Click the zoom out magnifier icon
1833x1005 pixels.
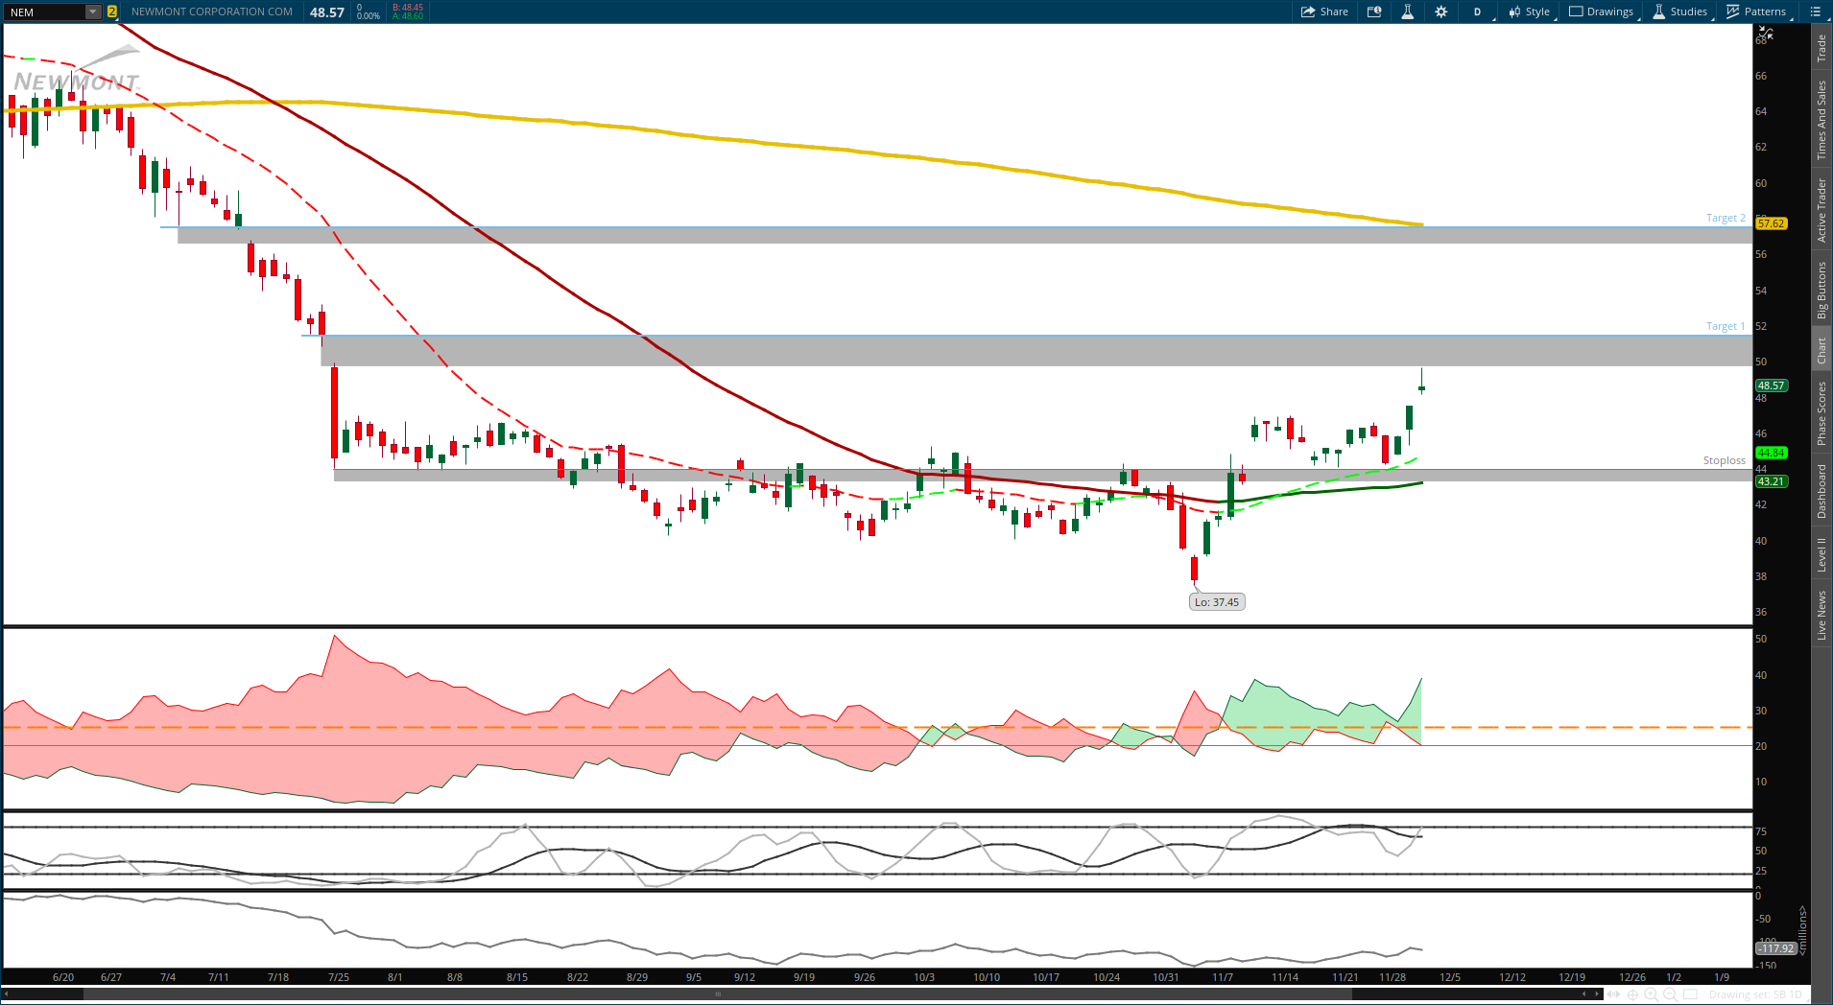click(x=1670, y=994)
